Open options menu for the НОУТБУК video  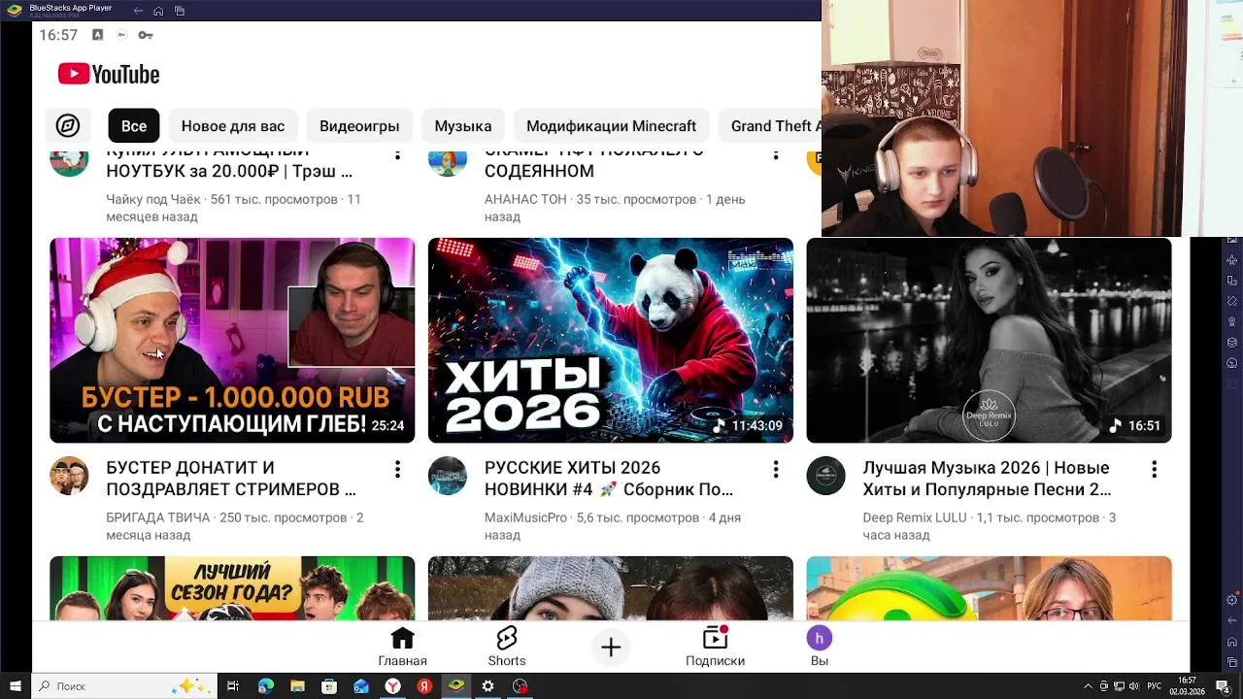(x=397, y=155)
